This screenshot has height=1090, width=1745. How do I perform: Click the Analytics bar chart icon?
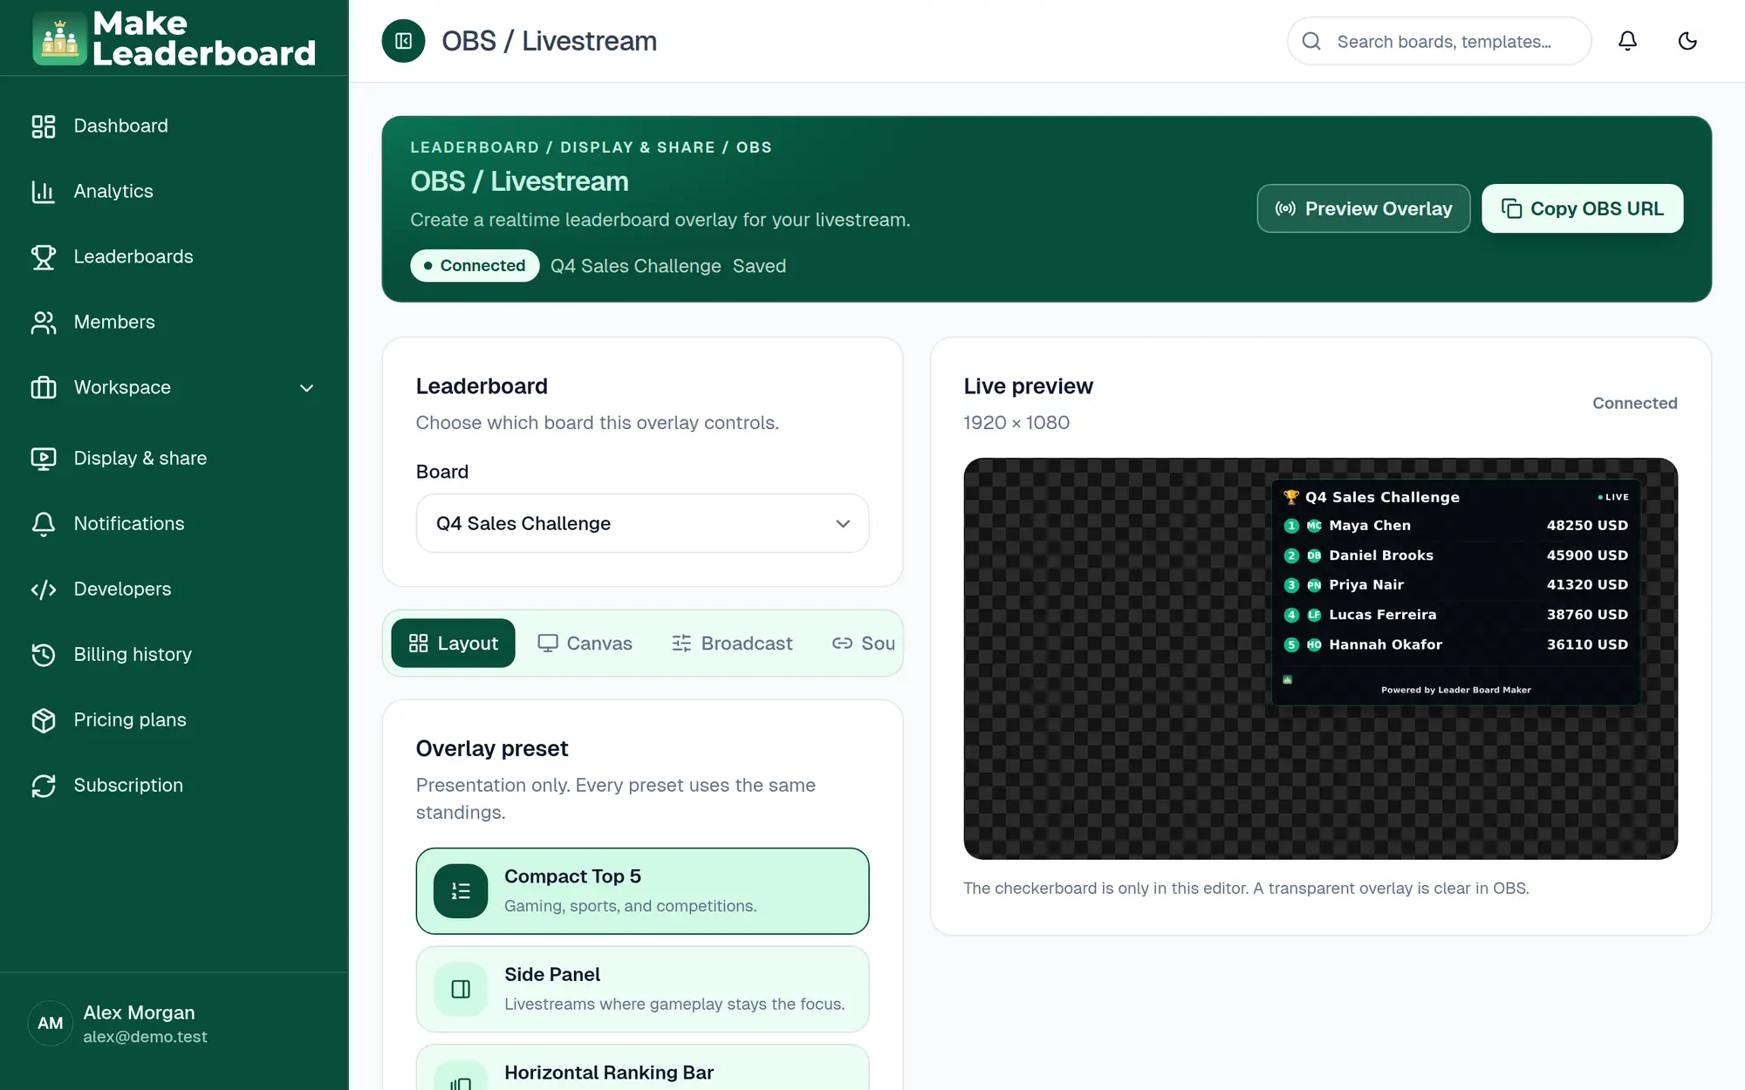coord(44,192)
